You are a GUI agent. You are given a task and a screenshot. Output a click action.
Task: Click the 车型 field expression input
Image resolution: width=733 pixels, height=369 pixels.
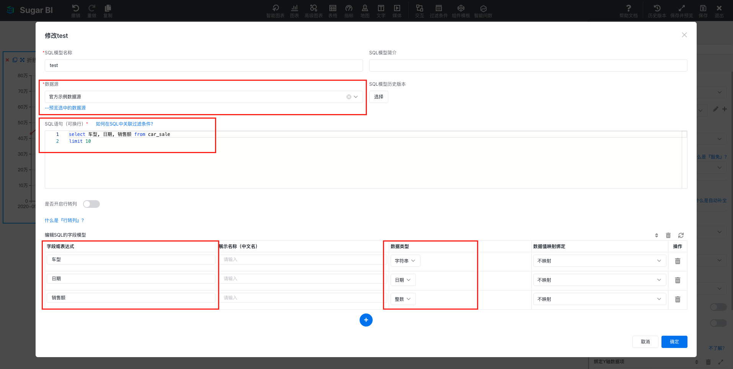[131, 260]
